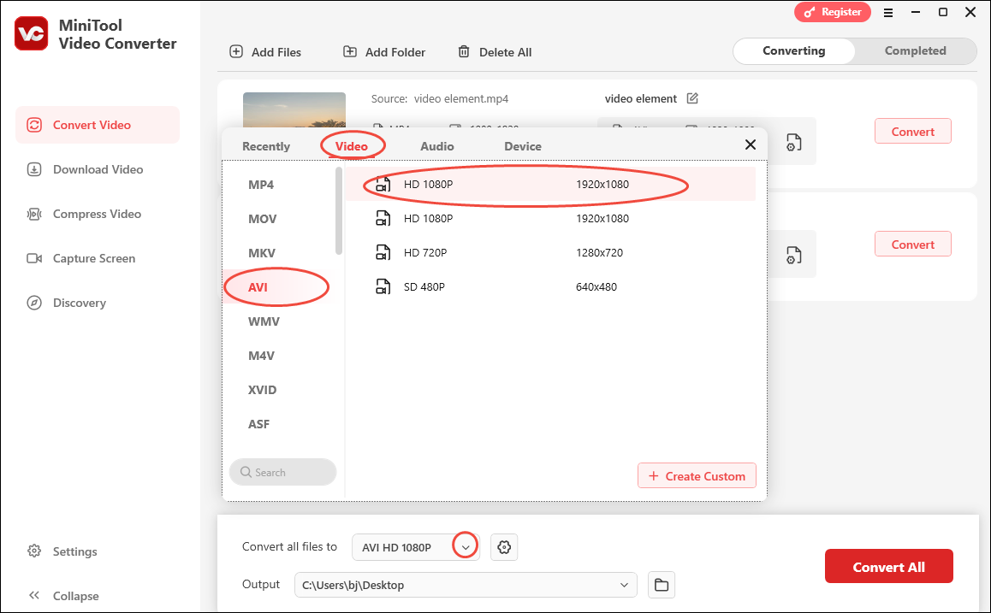Browse output folder icon
The width and height of the screenshot is (991, 613).
pos(661,585)
